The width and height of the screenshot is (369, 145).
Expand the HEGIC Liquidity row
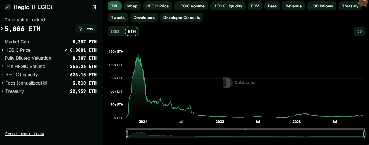click(2, 75)
